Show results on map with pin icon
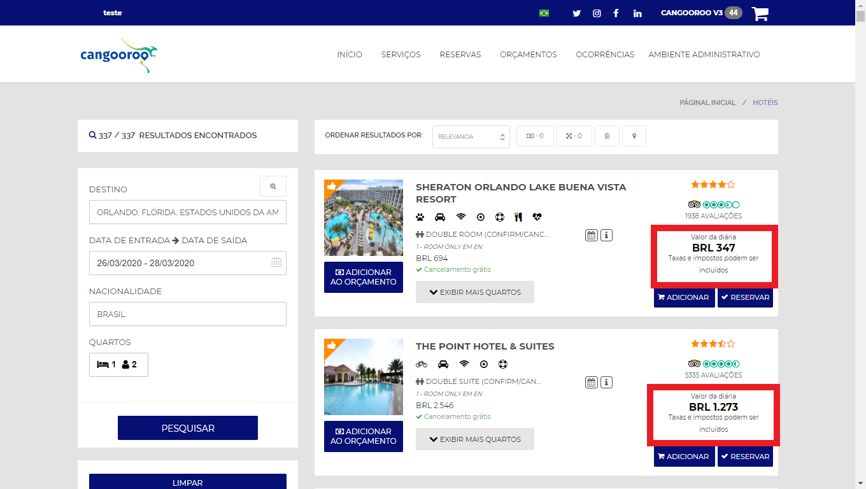The image size is (866, 489). (634, 136)
